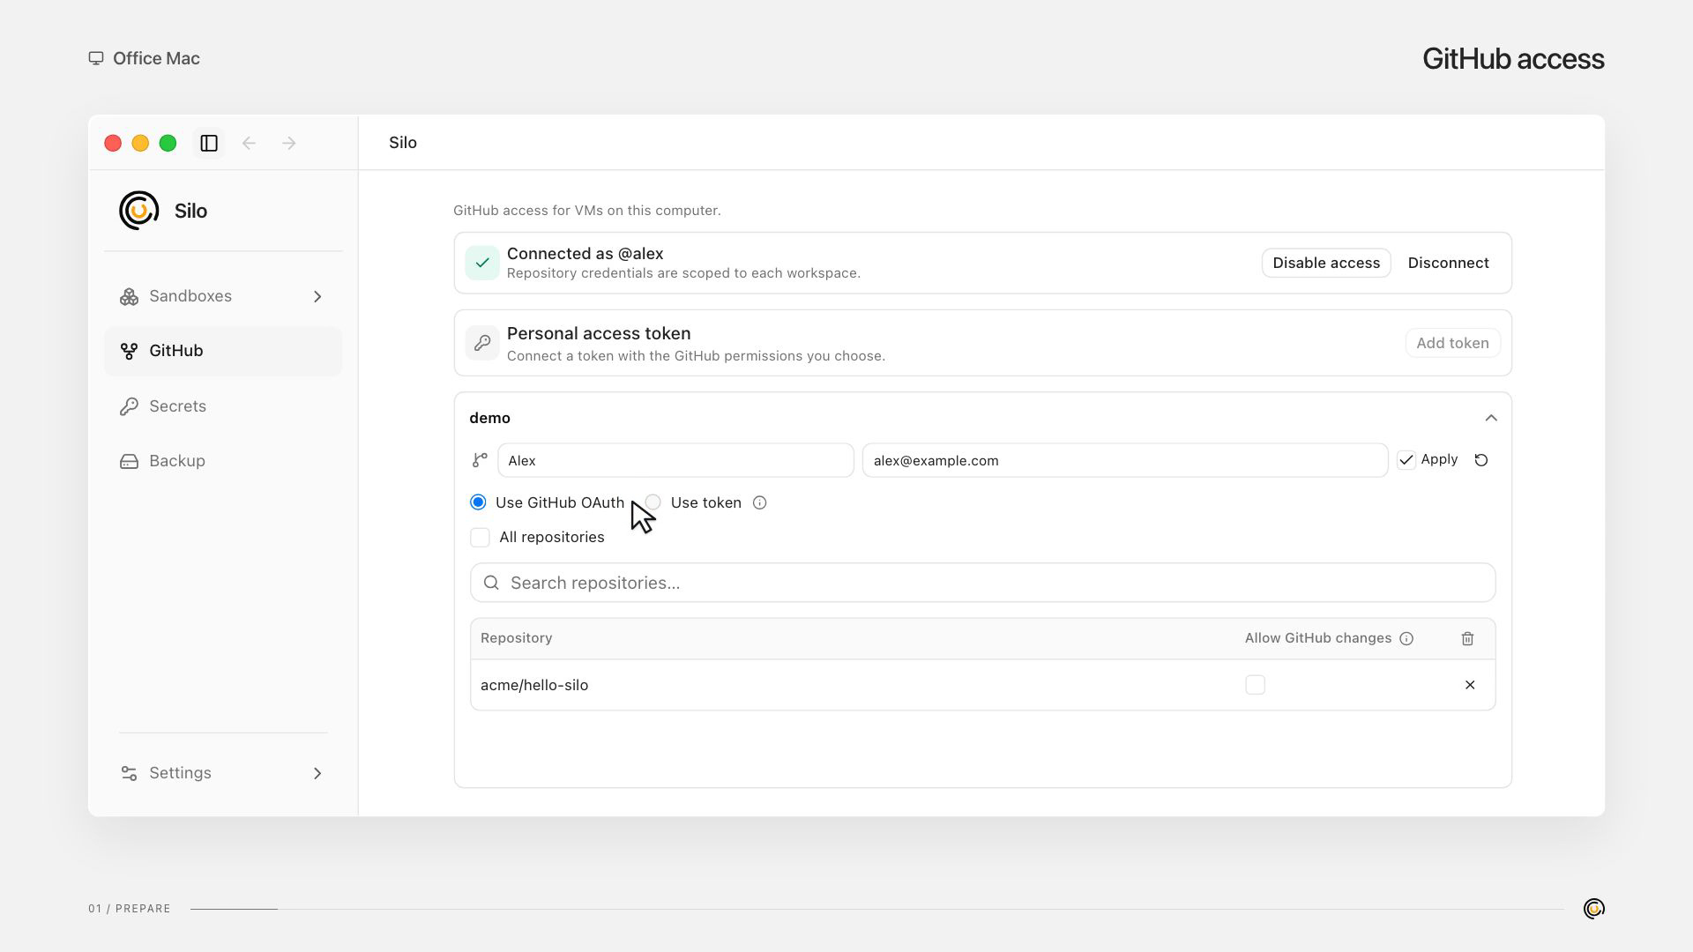
Task: Click the git branch icon beside Alex field
Action: pos(480,460)
